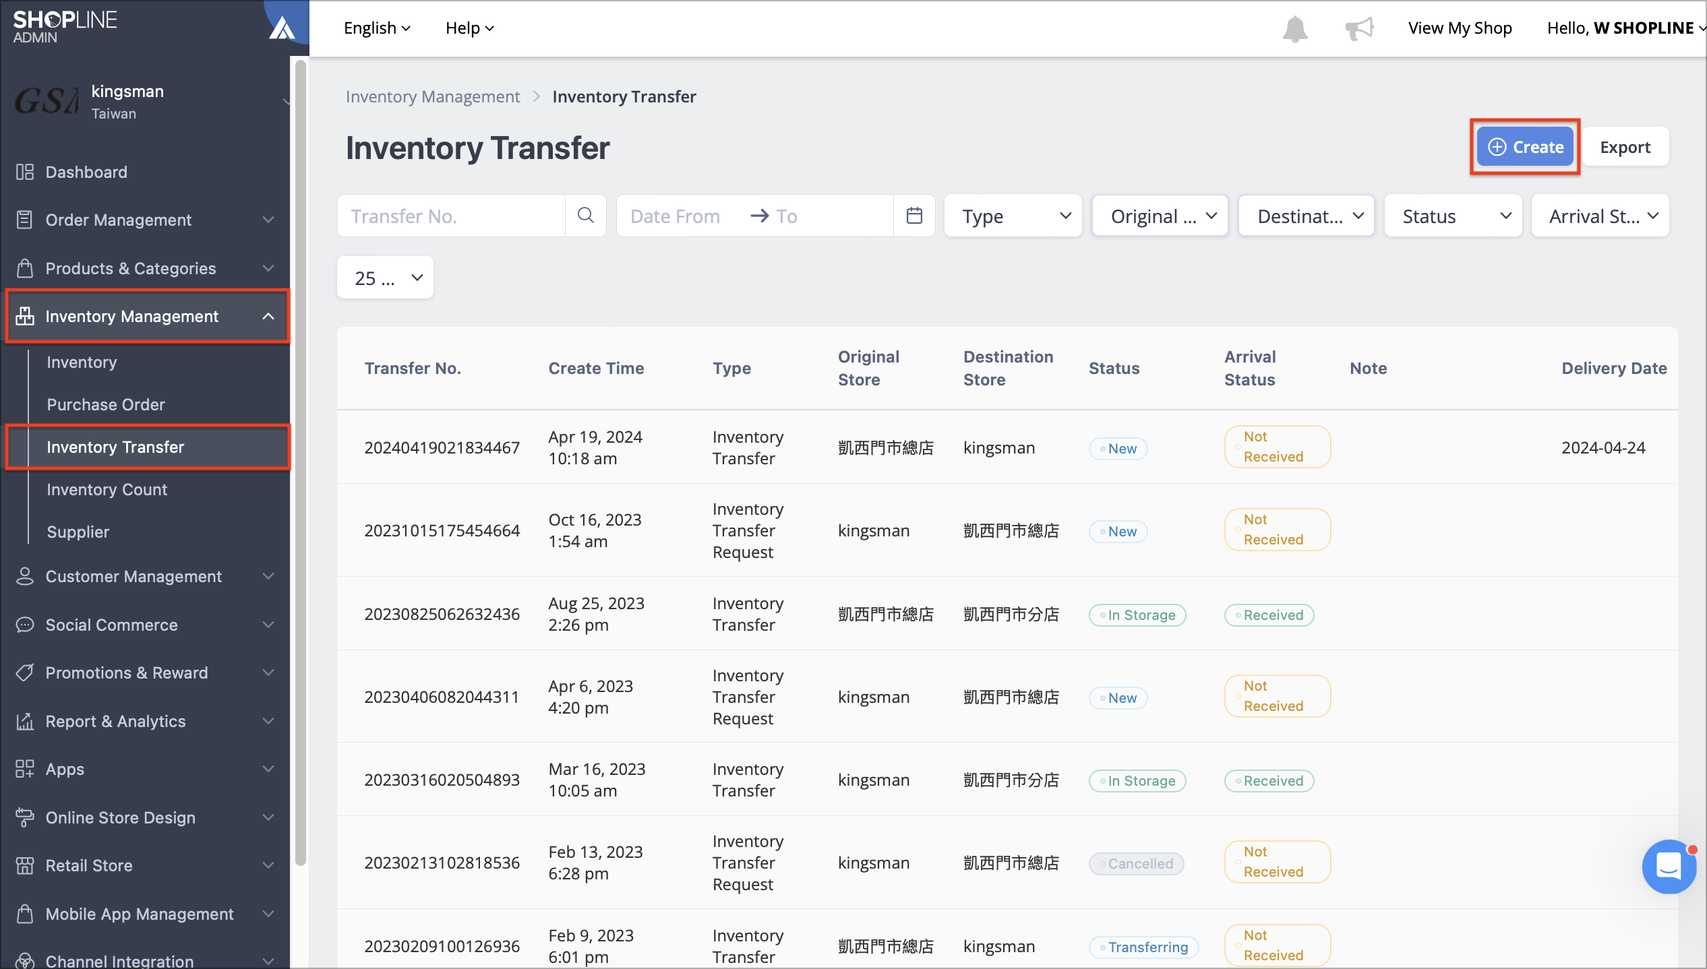
Task: Open the Type filter dropdown
Action: point(1013,216)
